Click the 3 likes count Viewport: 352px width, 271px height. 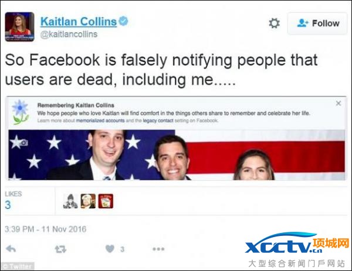point(8,205)
